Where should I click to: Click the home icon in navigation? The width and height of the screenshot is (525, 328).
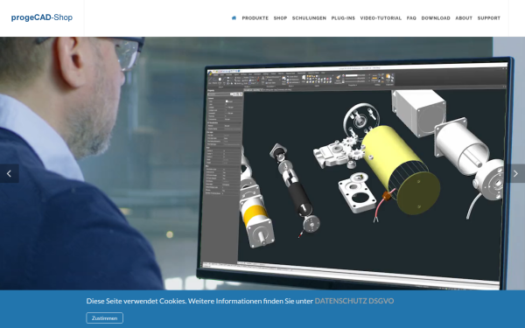point(234,18)
